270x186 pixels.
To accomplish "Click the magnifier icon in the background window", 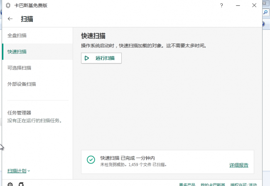I will coord(265,12).
